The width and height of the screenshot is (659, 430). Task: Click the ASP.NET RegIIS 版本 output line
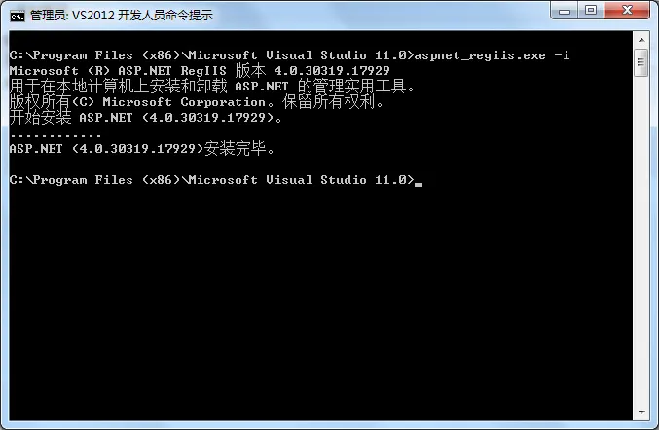tap(200, 71)
